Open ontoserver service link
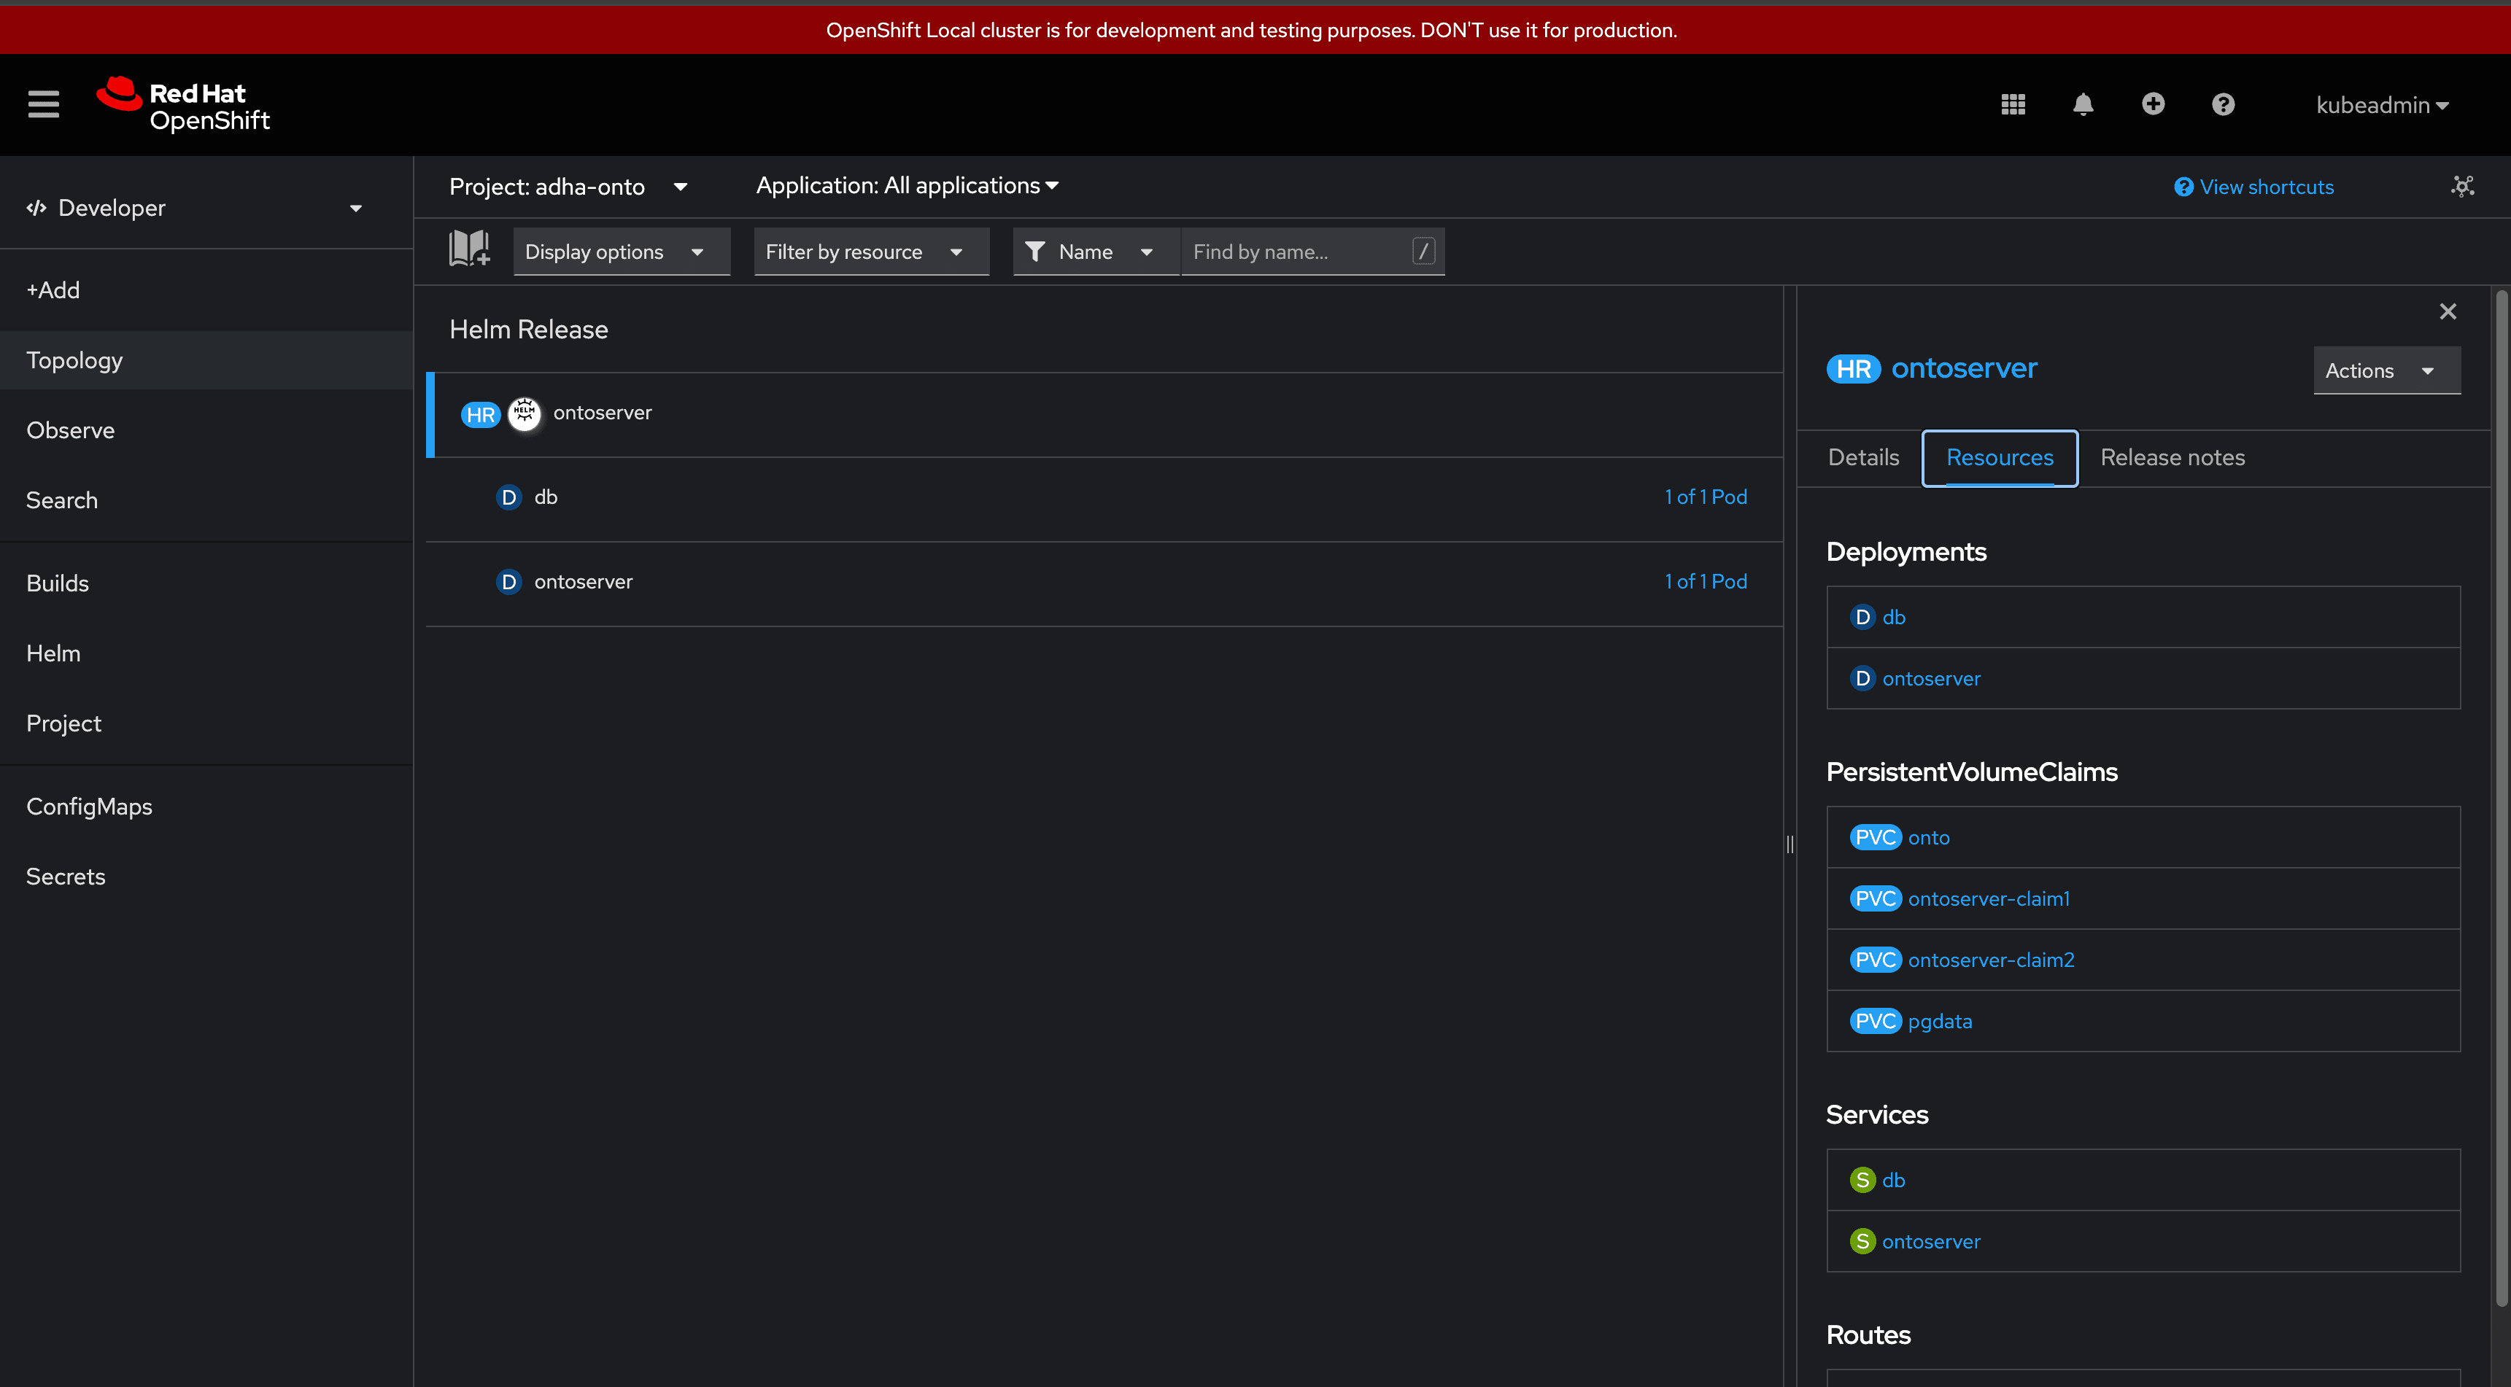 [1931, 1242]
